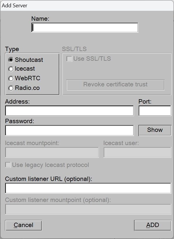Show the password characters
The width and height of the screenshot is (174, 239).
(x=155, y=130)
